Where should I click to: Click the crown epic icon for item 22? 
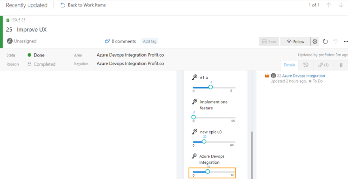coord(267,76)
